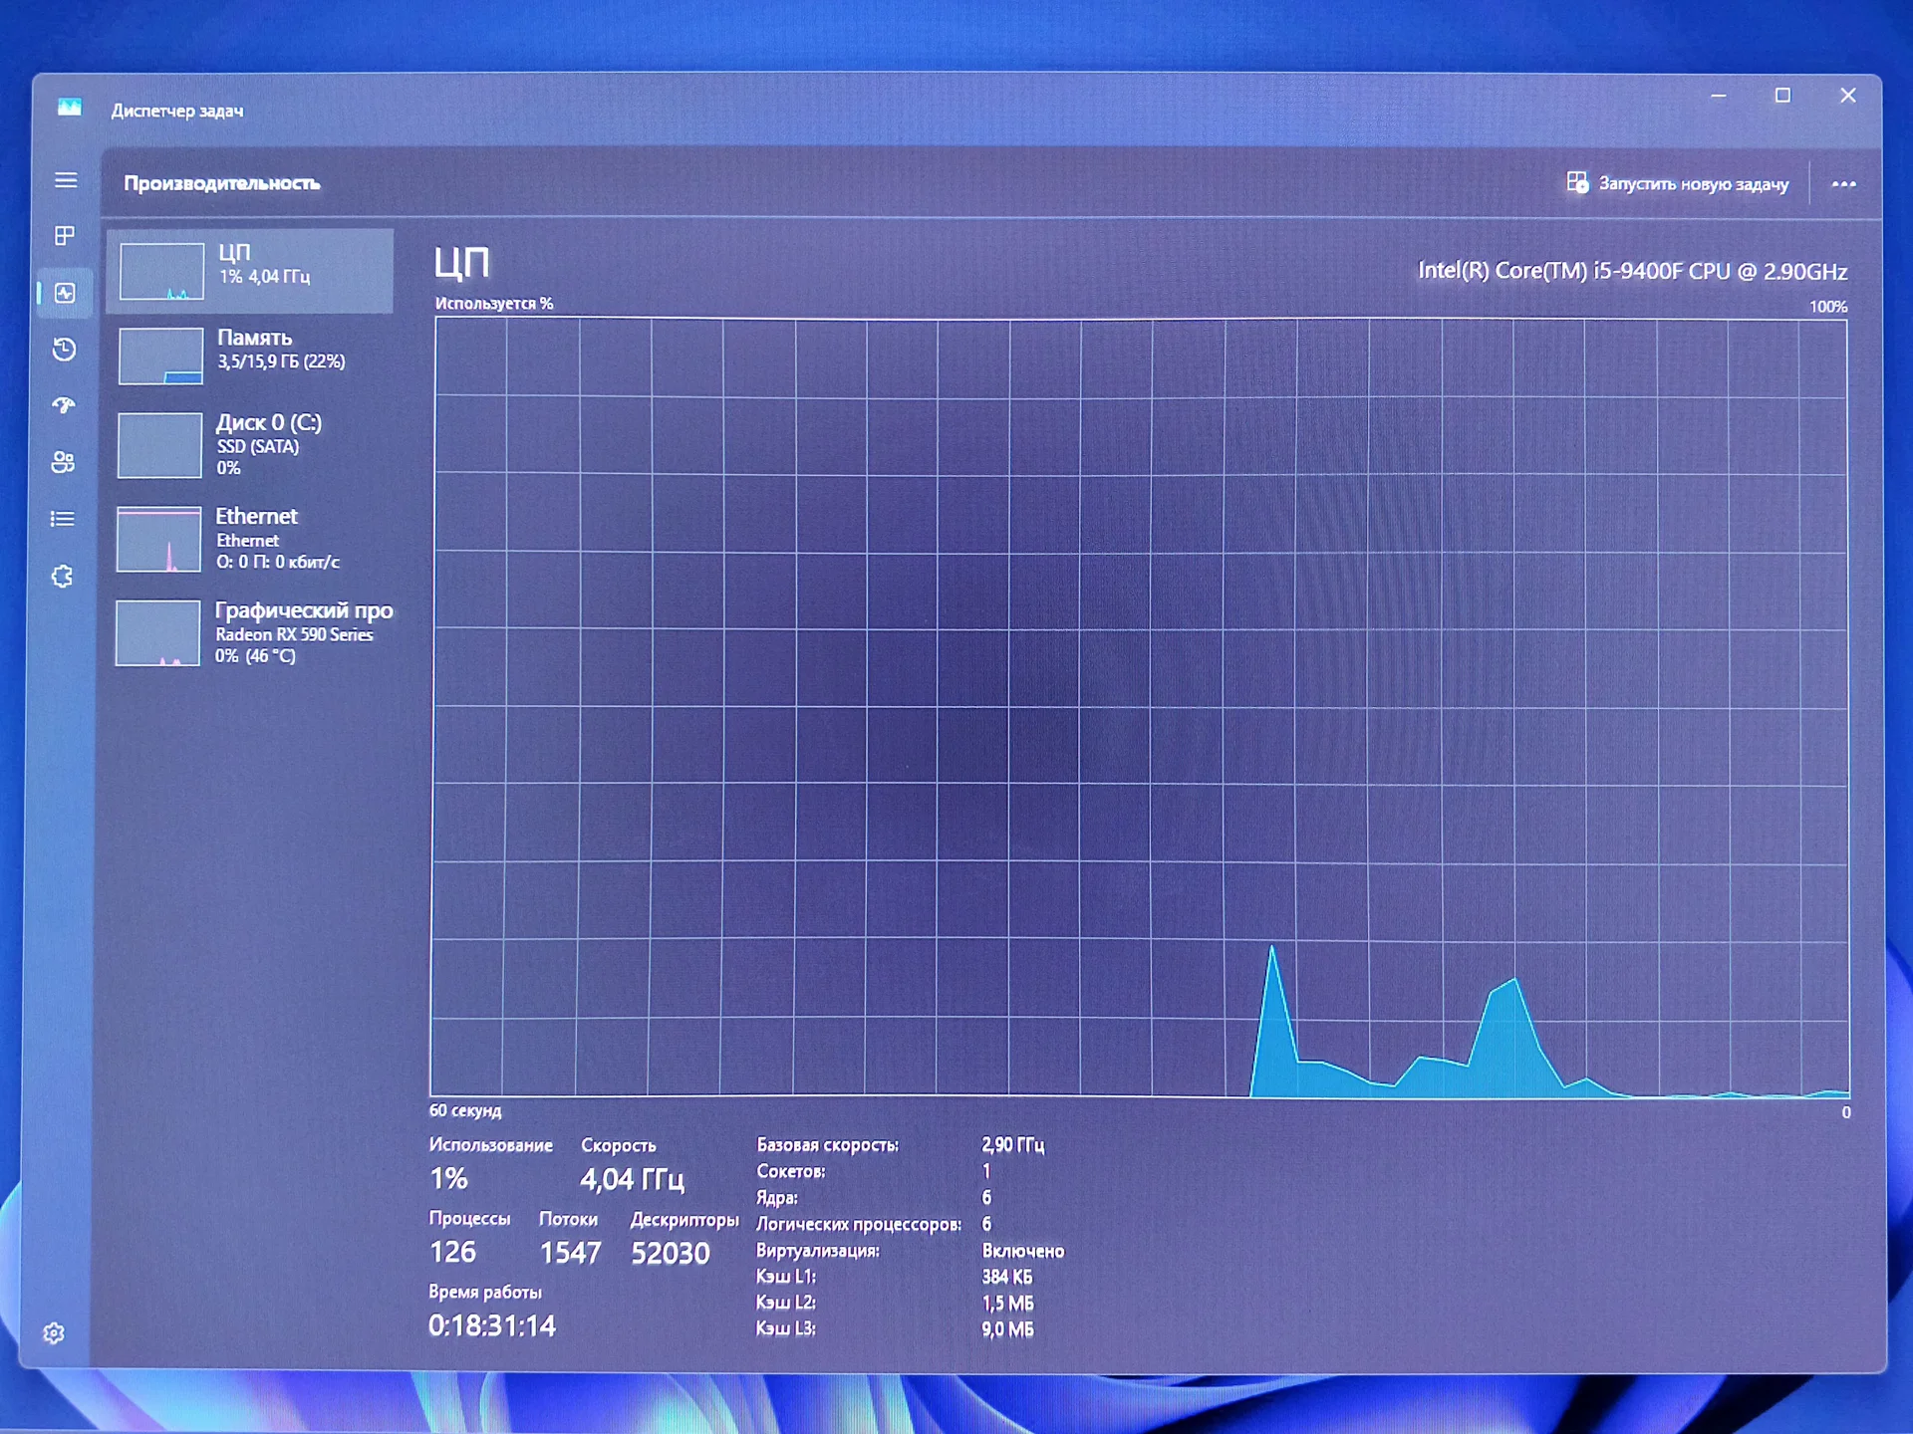
Task: Click the CPU usage graph area
Action: point(1140,708)
